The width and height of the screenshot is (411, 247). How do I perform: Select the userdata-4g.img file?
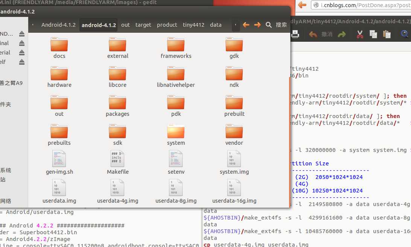tap(118, 191)
